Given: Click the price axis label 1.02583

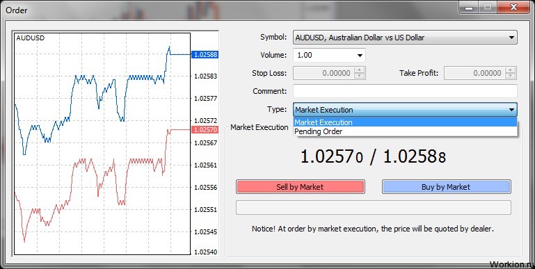Looking at the screenshot, I should pos(205,76).
